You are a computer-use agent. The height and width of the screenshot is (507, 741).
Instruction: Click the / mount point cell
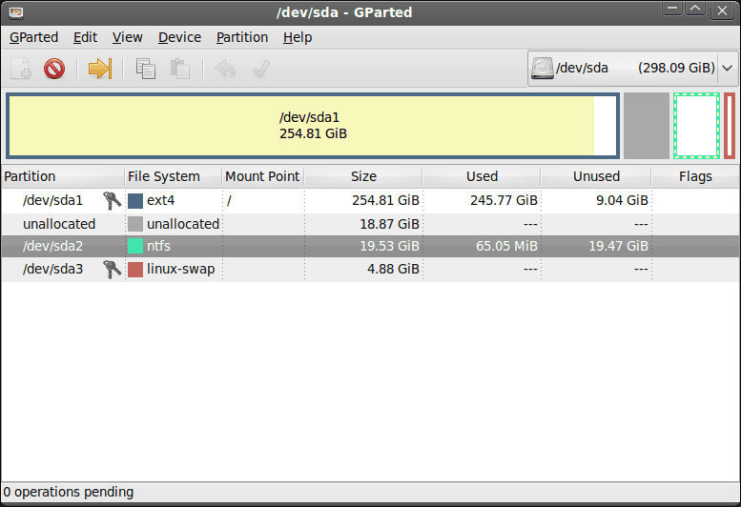(x=229, y=201)
